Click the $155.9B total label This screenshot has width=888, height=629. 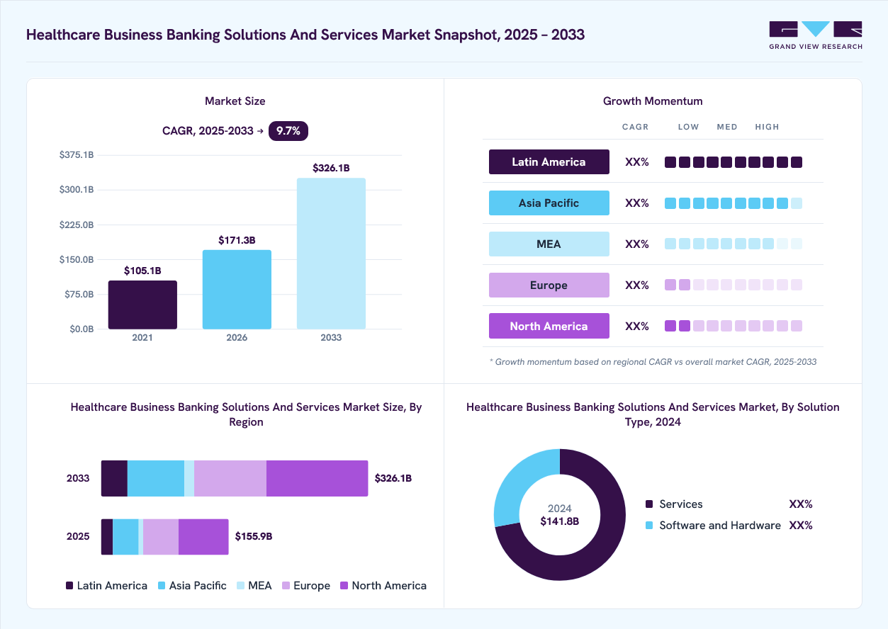coord(254,536)
